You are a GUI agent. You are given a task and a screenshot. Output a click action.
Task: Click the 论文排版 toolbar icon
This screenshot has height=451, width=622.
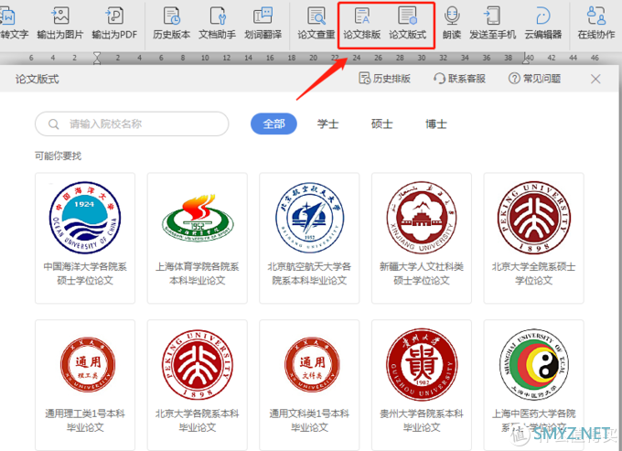click(362, 16)
